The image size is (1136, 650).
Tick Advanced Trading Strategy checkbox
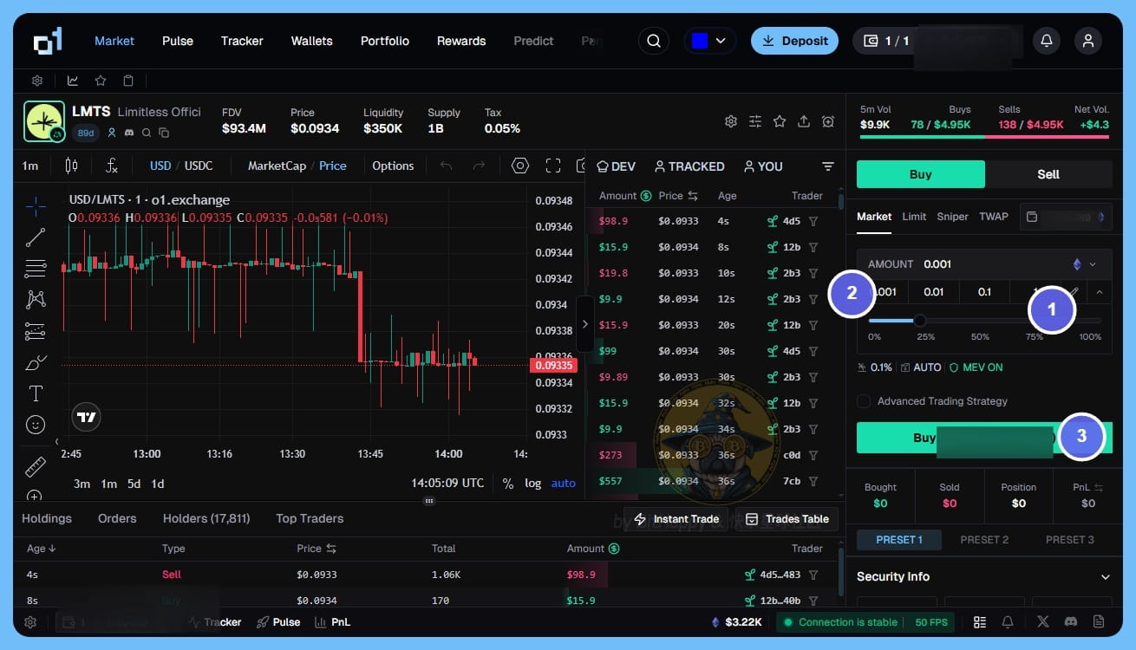[x=864, y=401]
